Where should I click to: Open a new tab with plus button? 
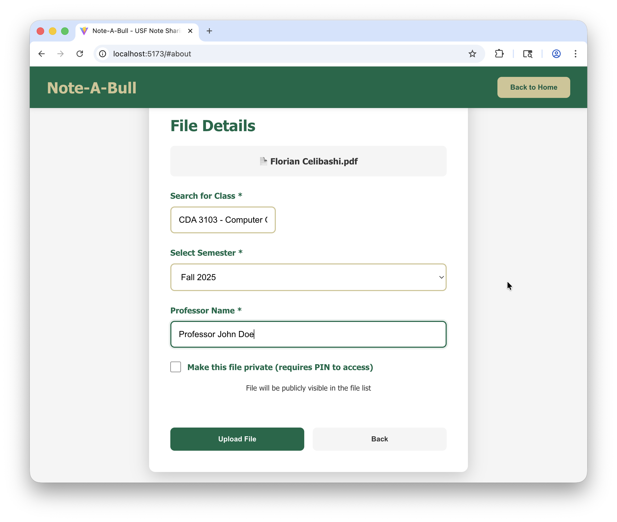click(209, 31)
